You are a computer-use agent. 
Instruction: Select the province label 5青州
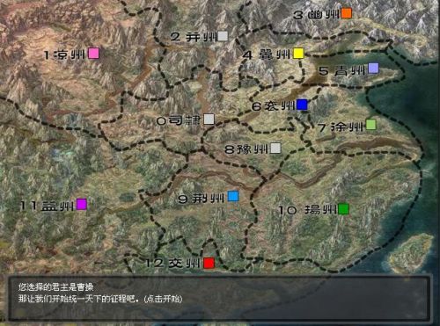click(342, 70)
